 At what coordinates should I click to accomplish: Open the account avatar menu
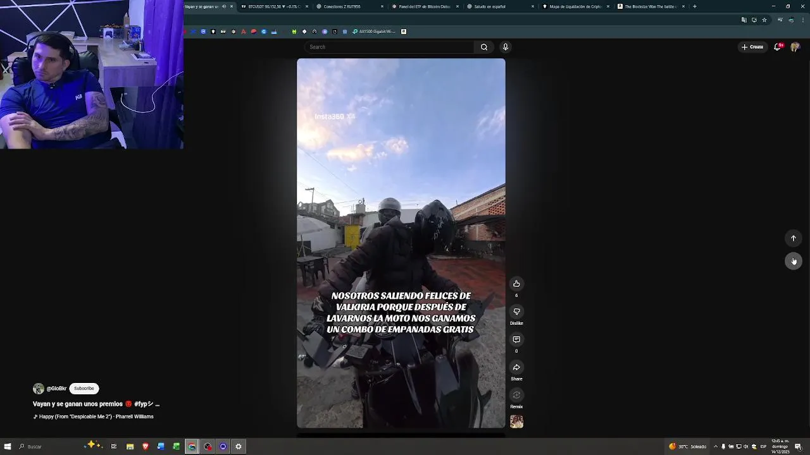point(795,47)
